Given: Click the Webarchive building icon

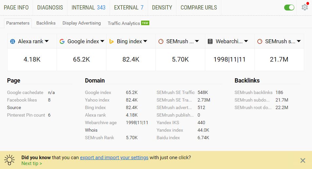Looking at the screenshot, I should click(210, 41).
